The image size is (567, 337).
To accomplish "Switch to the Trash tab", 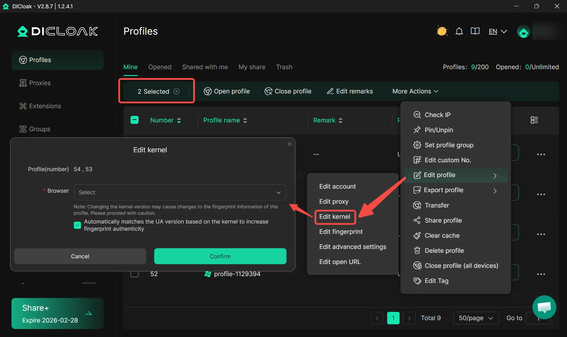I will [284, 67].
